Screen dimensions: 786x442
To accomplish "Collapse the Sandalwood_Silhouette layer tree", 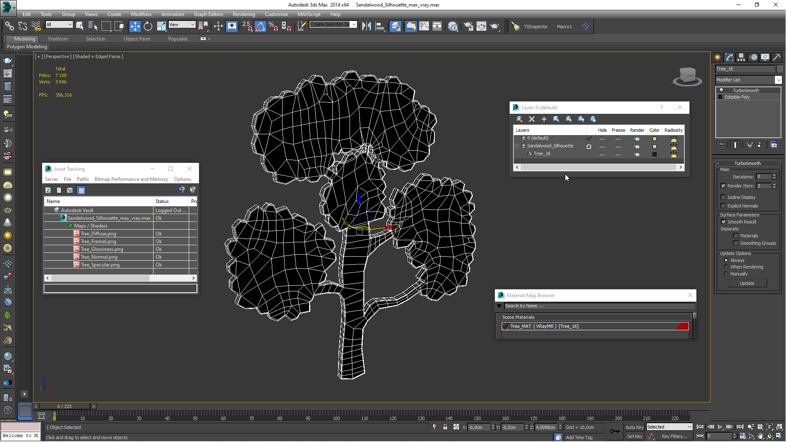I will click(x=517, y=146).
